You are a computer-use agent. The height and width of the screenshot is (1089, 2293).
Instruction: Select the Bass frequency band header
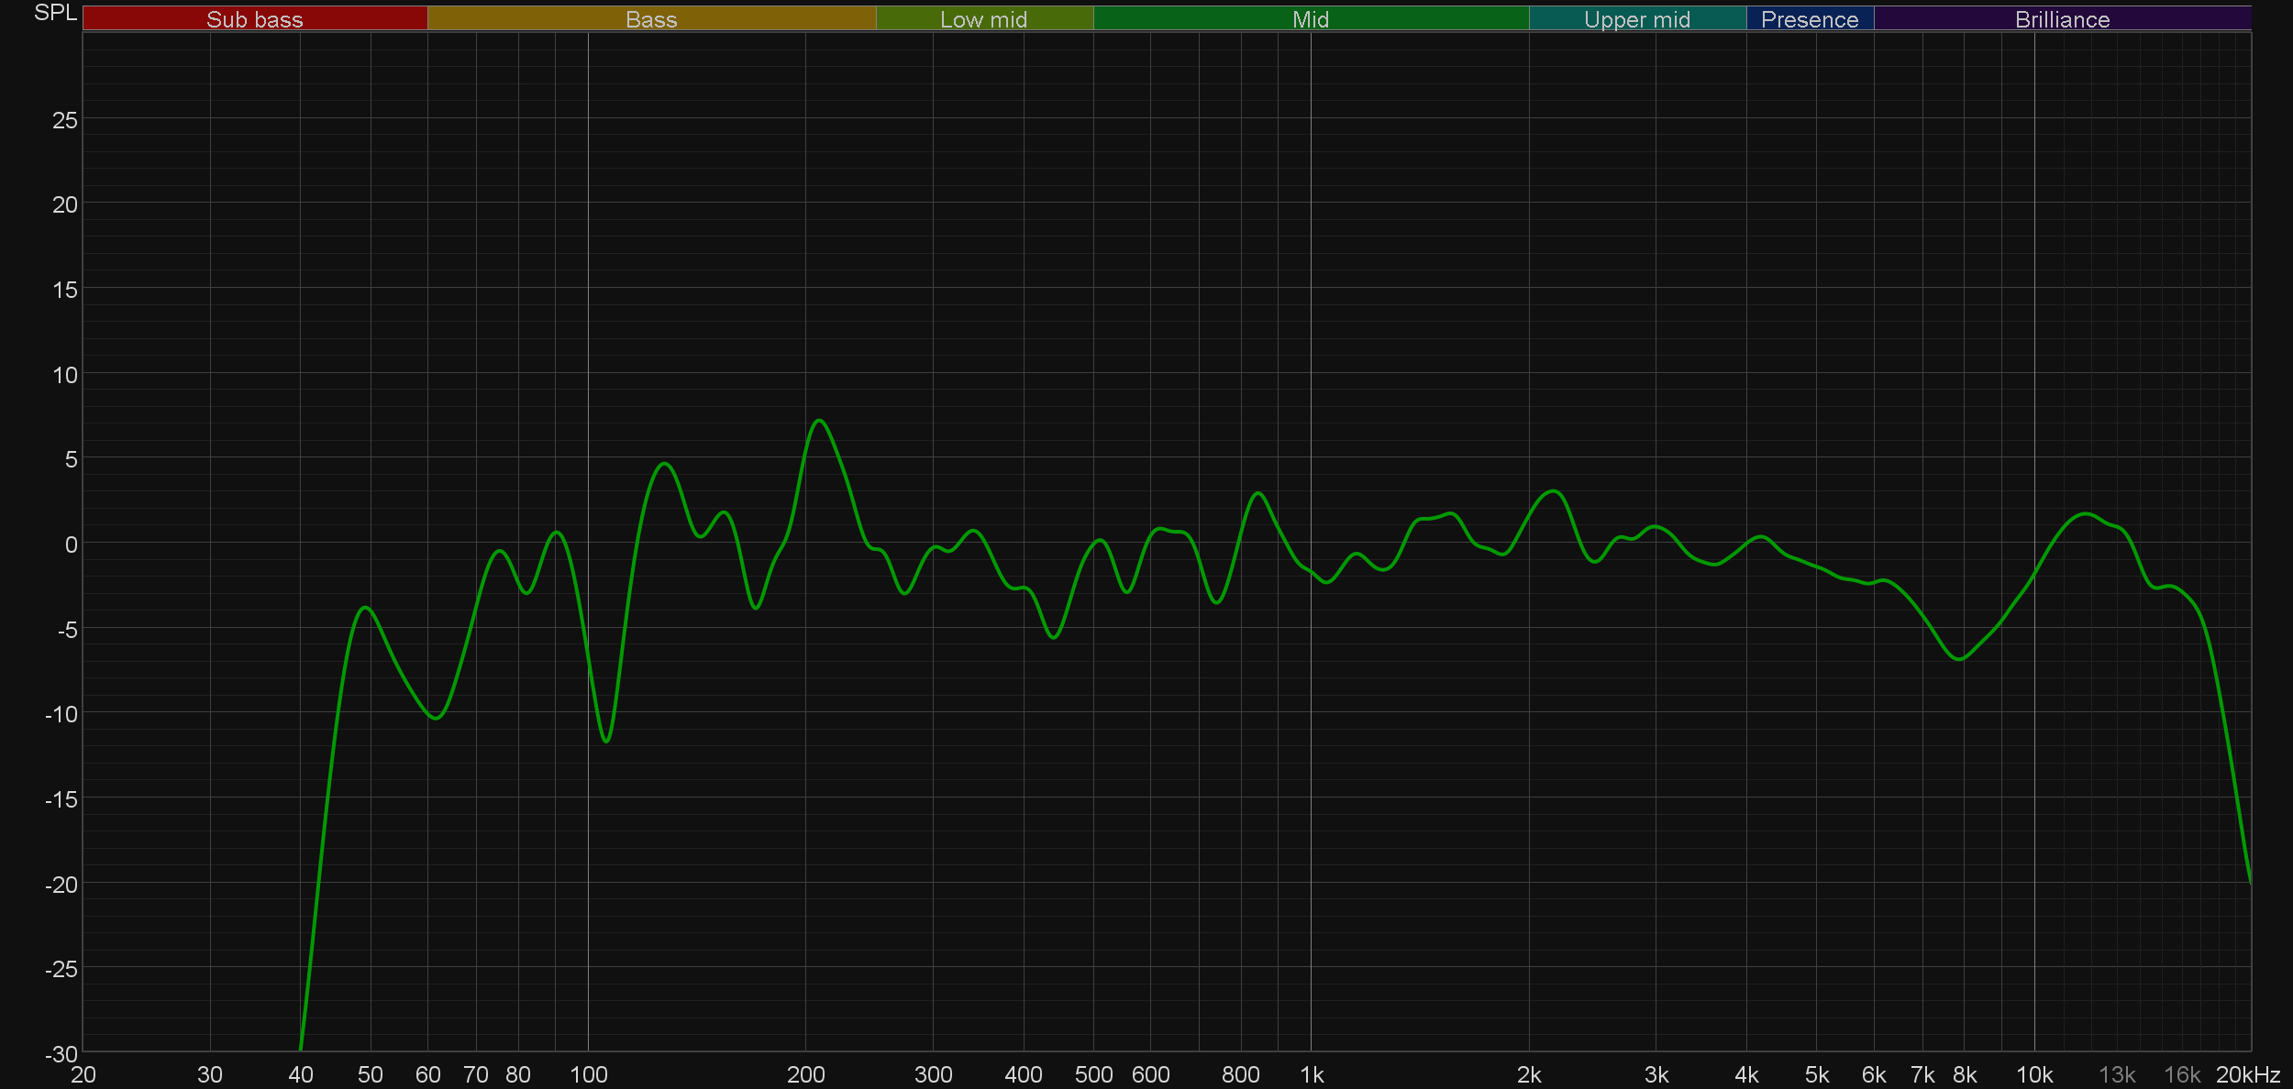pyautogui.click(x=651, y=19)
